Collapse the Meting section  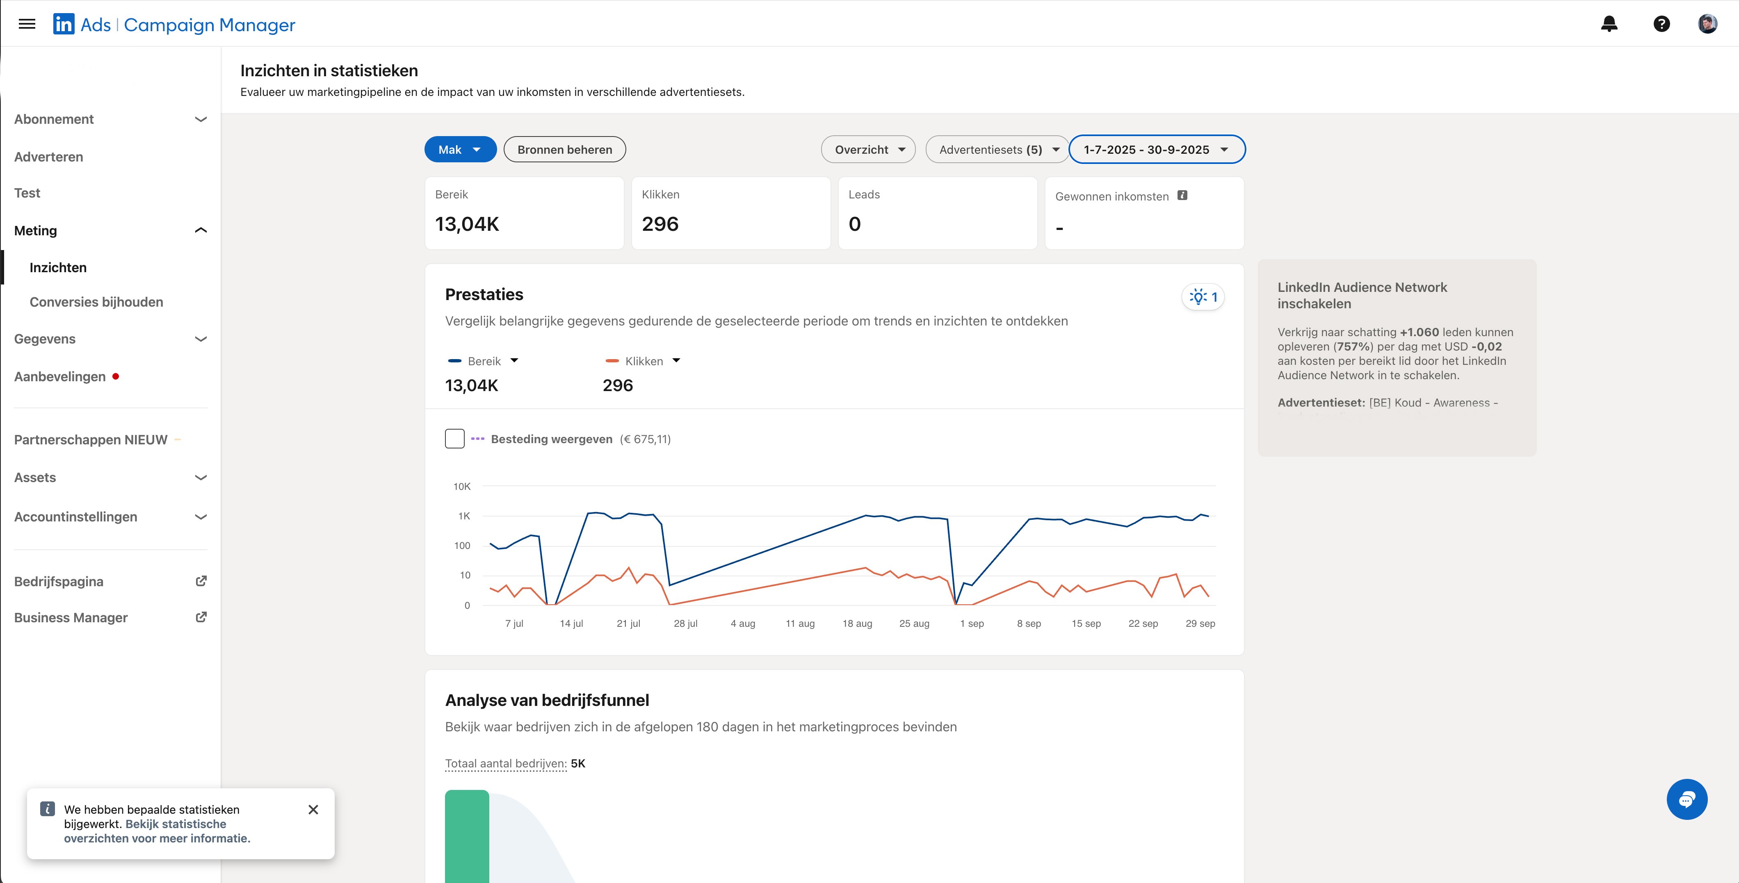coord(200,229)
